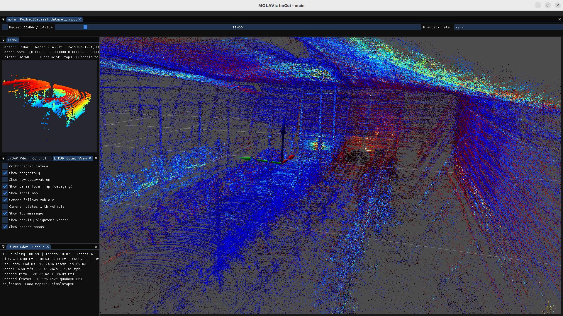The height and width of the screenshot is (316, 563).
Task: Click the Keyframes Localmap status line
Action: click(x=38, y=284)
